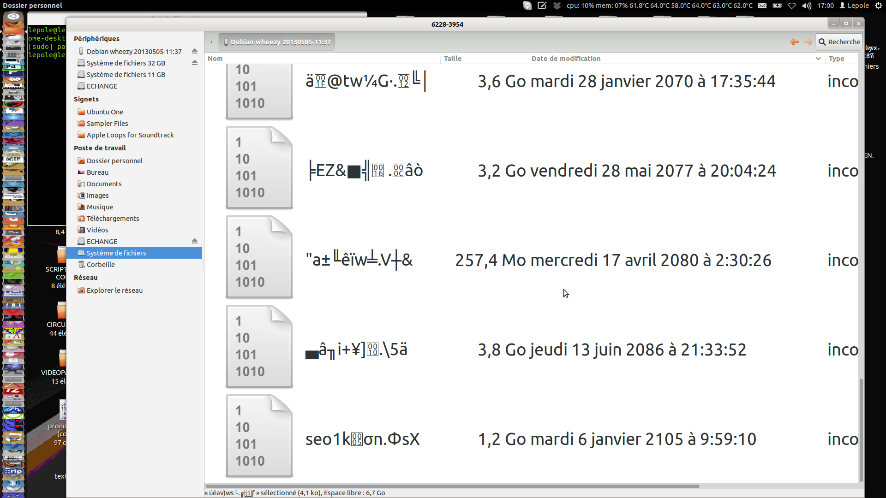Select file icon dated 28 mai 2077
Image resolution: width=886 pixels, height=498 pixels.
tap(259, 168)
